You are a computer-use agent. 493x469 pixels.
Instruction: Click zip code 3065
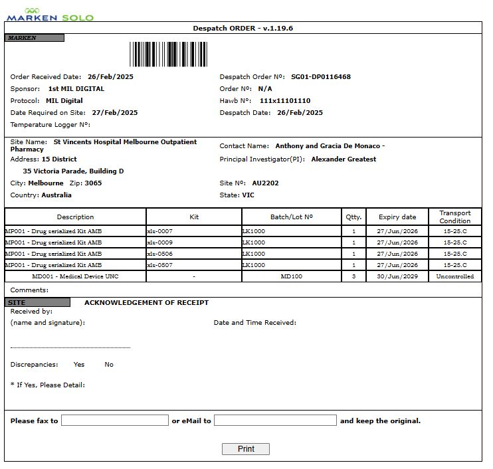[x=93, y=183]
